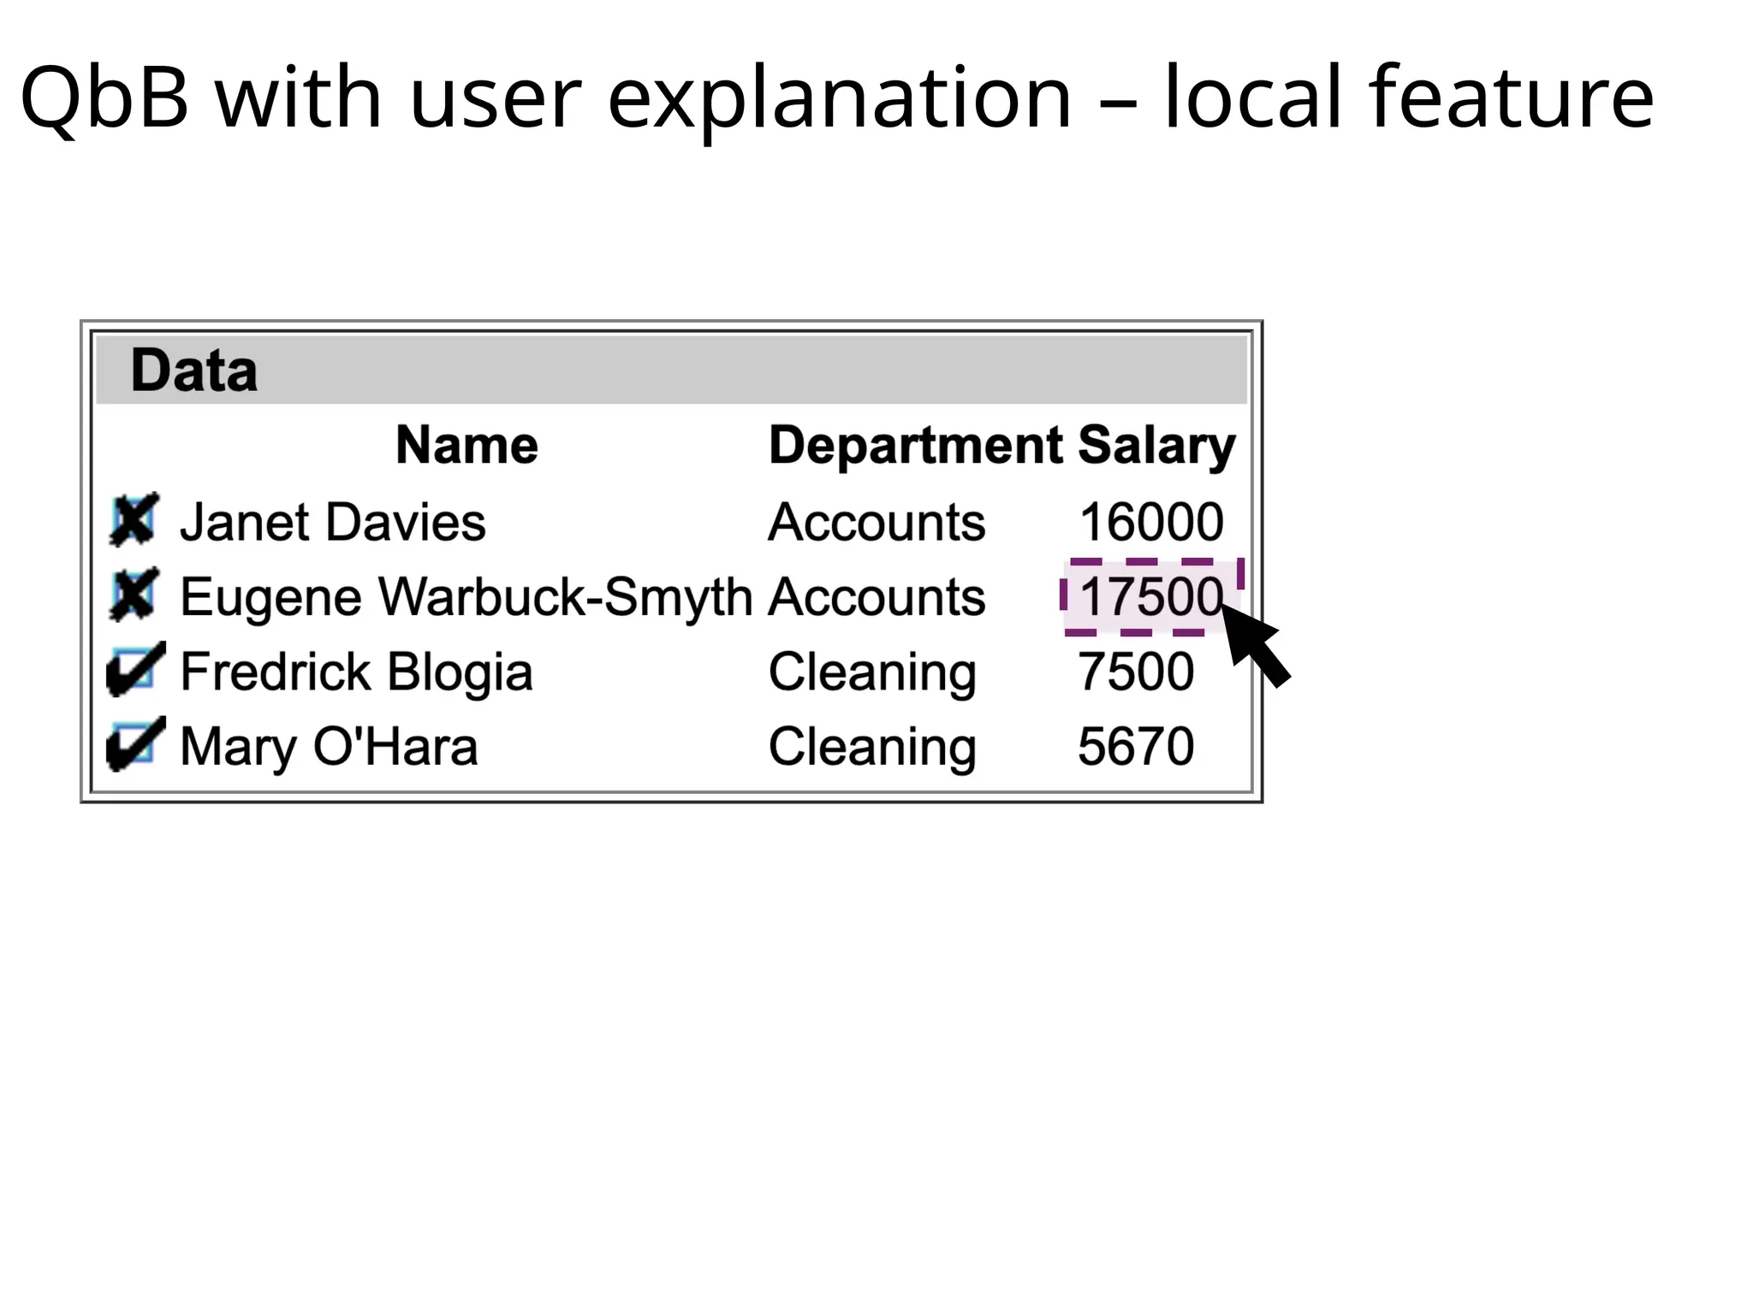Click the Department column header

tap(915, 446)
